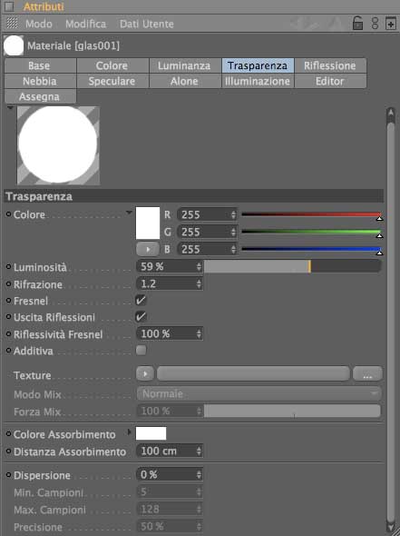The height and width of the screenshot is (536, 400).
Task: Open the Dati Utente menu
Action: (146, 24)
